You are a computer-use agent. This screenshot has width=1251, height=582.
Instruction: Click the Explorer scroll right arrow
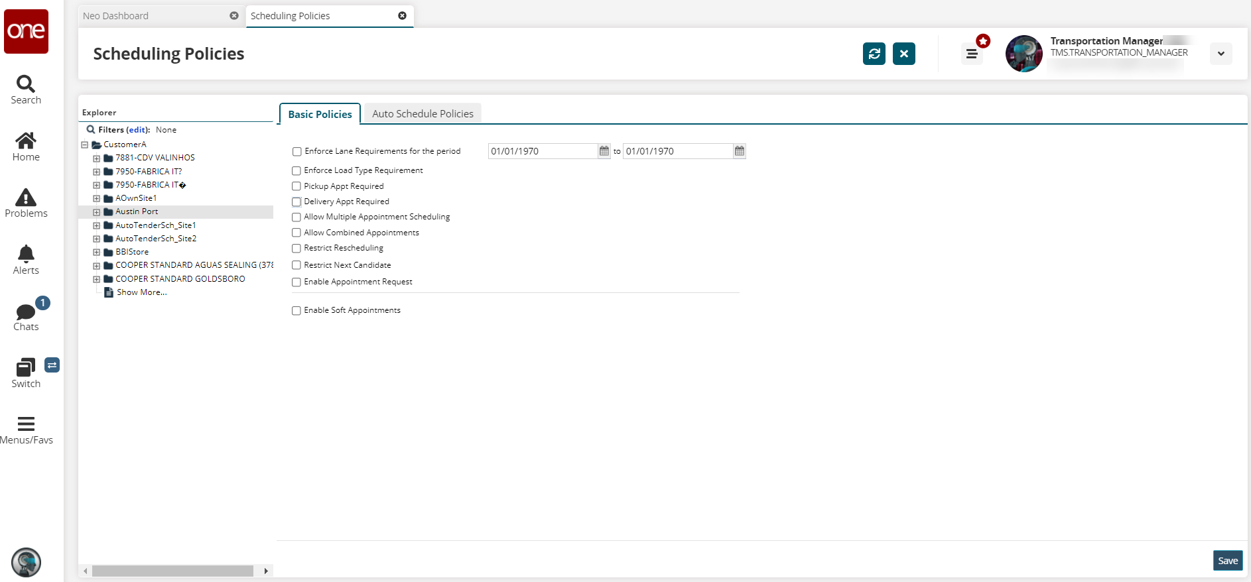coord(266,571)
